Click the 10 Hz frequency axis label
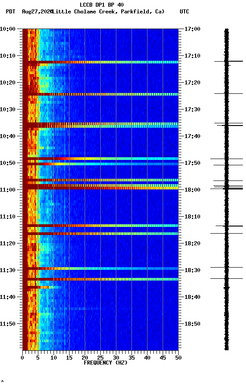The width and height of the screenshot is (246, 386). pyautogui.click(x=53, y=358)
